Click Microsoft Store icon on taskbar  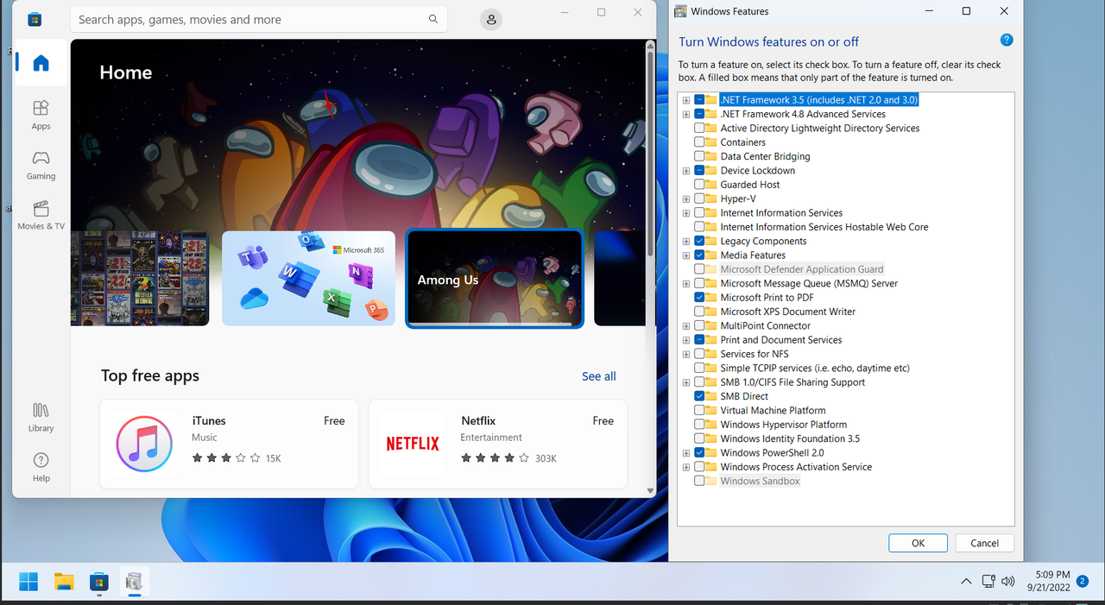pos(99,582)
